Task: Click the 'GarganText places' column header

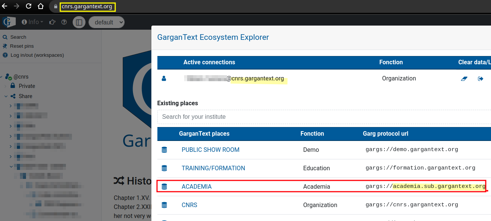Action: click(204, 134)
